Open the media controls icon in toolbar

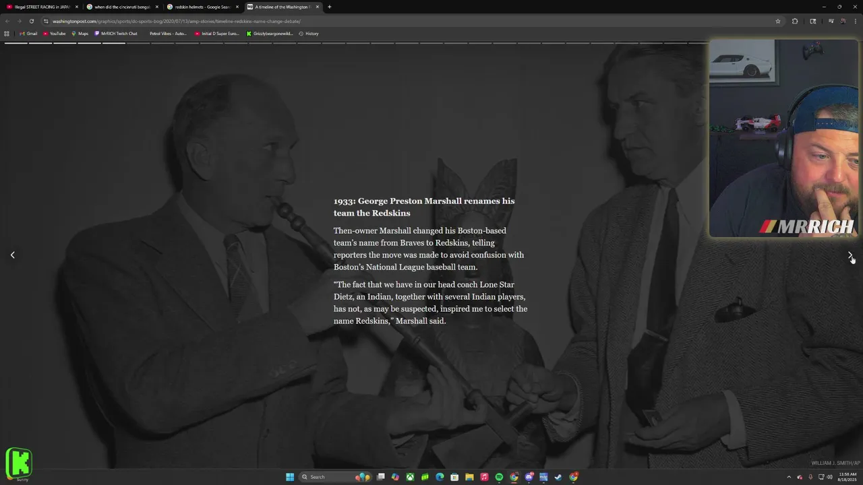coord(831,21)
